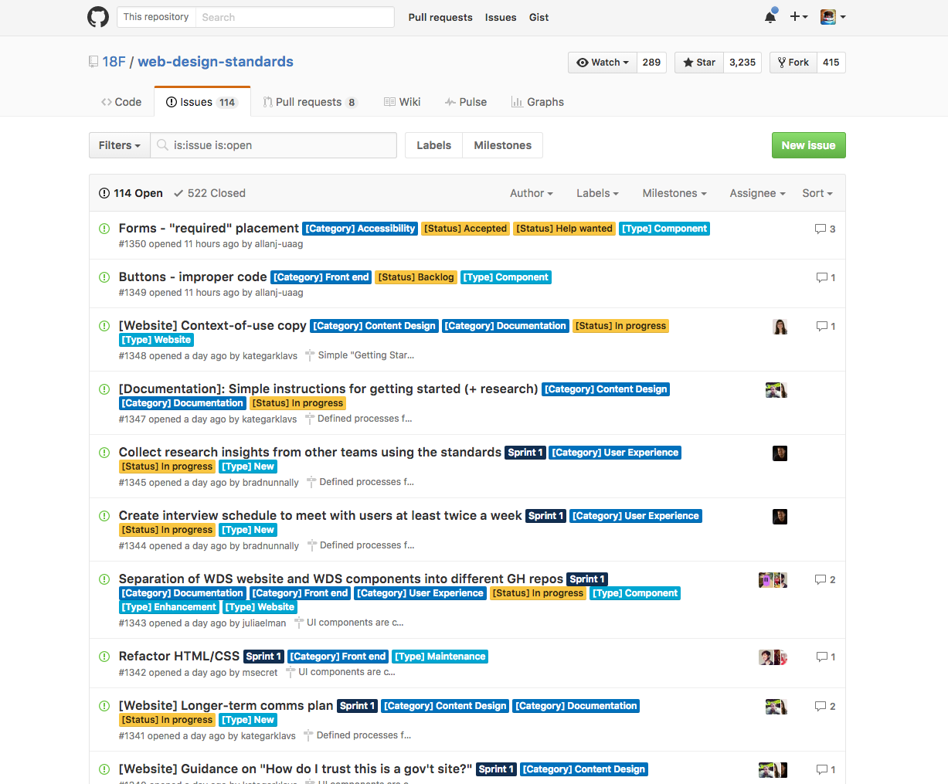948x784 pixels.
Task: Click the notifications bell icon
Action: [x=770, y=17]
